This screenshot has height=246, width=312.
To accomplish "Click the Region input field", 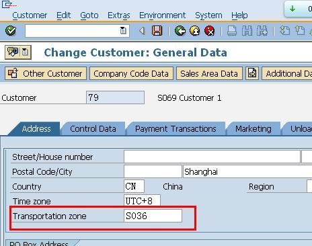I will [309, 186].
